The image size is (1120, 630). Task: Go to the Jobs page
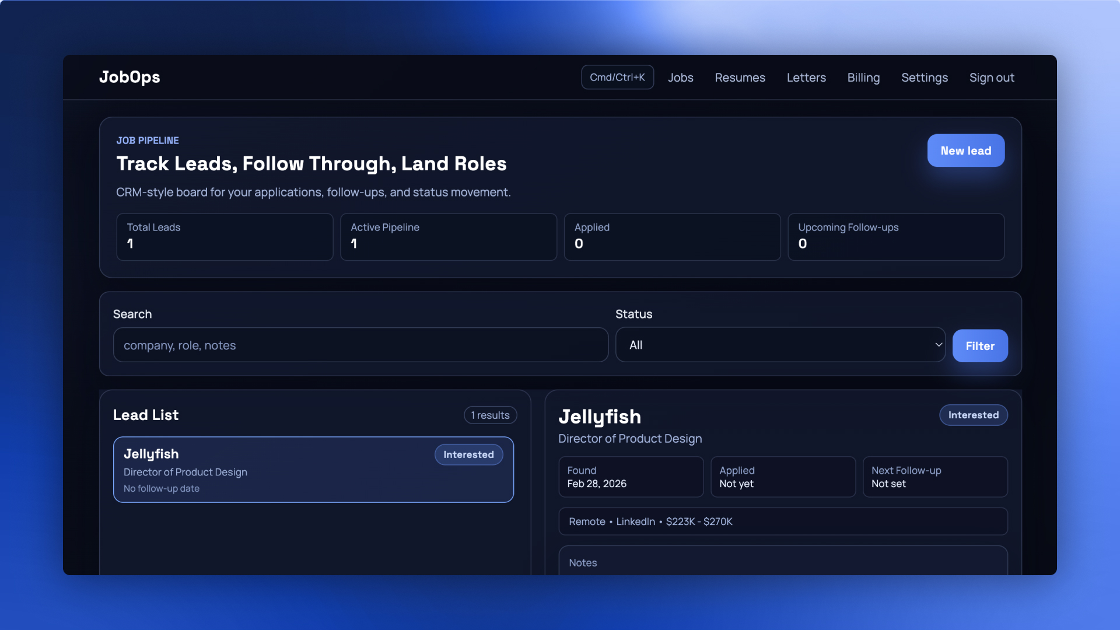680,78
